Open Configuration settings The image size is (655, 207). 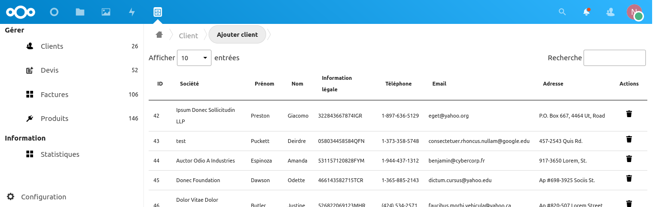point(43,196)
